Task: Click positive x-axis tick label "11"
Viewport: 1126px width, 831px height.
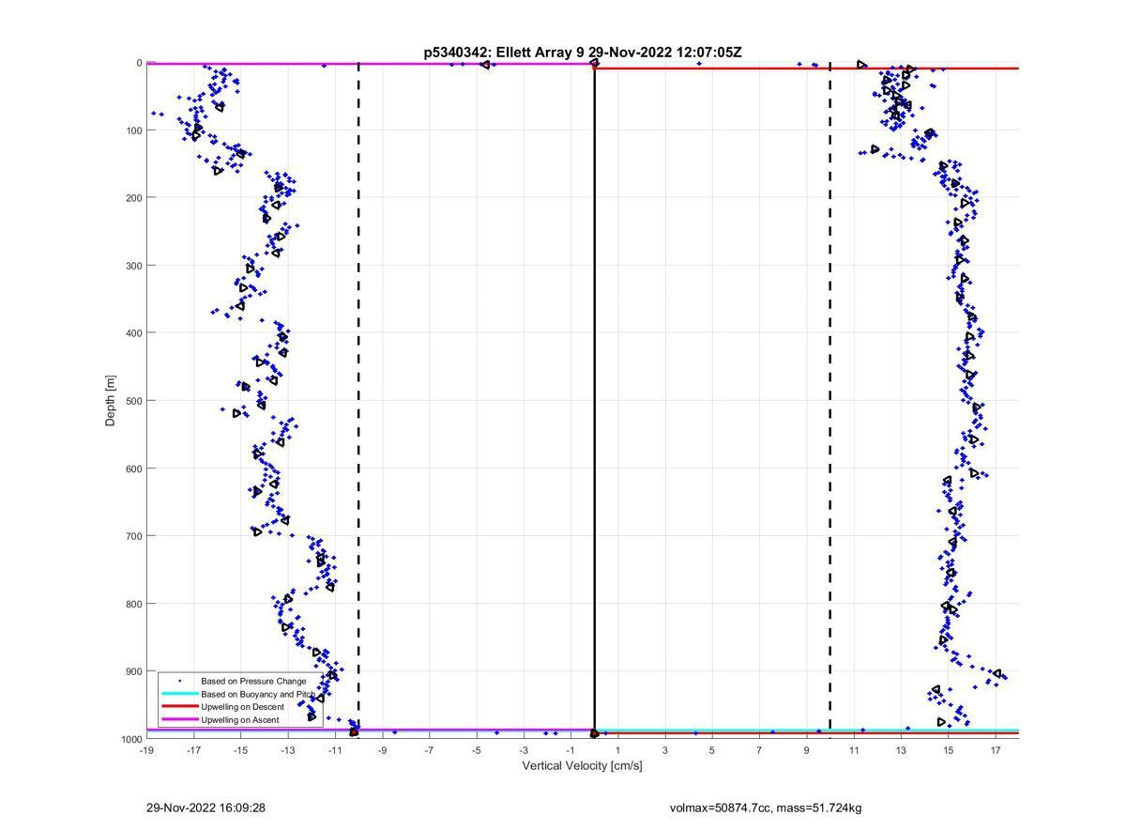Action: click(854, 750)
